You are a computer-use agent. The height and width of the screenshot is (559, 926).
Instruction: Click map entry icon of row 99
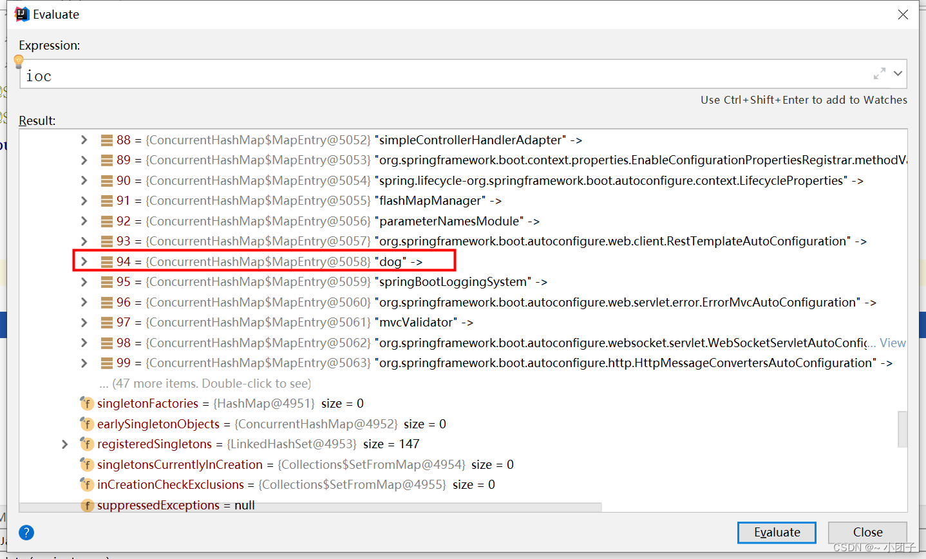[107, 363]
